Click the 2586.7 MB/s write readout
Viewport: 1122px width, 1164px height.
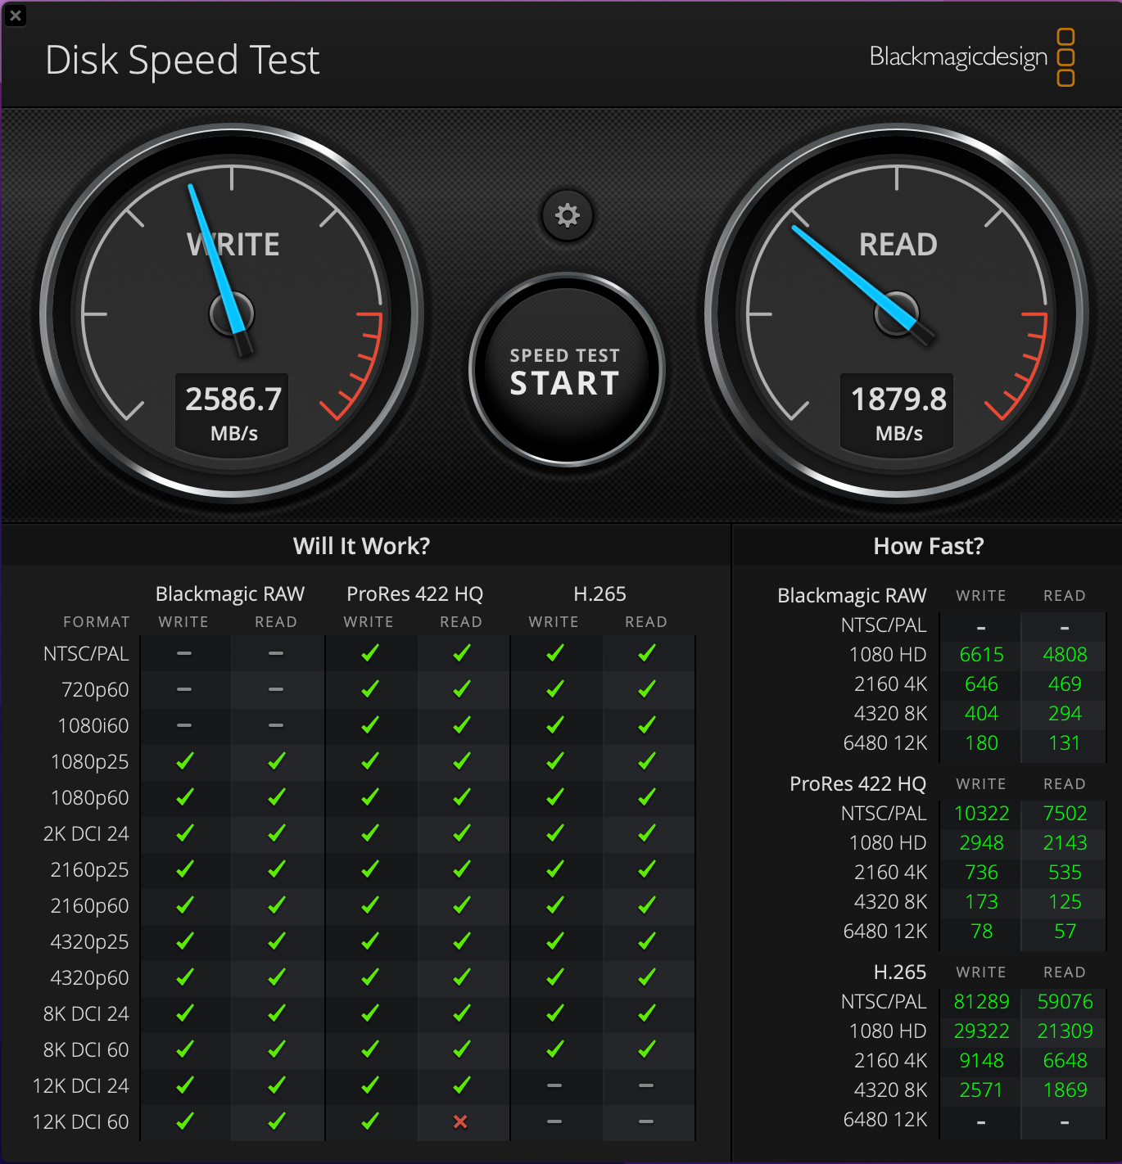pyautogui.click(x=232, y=409)
